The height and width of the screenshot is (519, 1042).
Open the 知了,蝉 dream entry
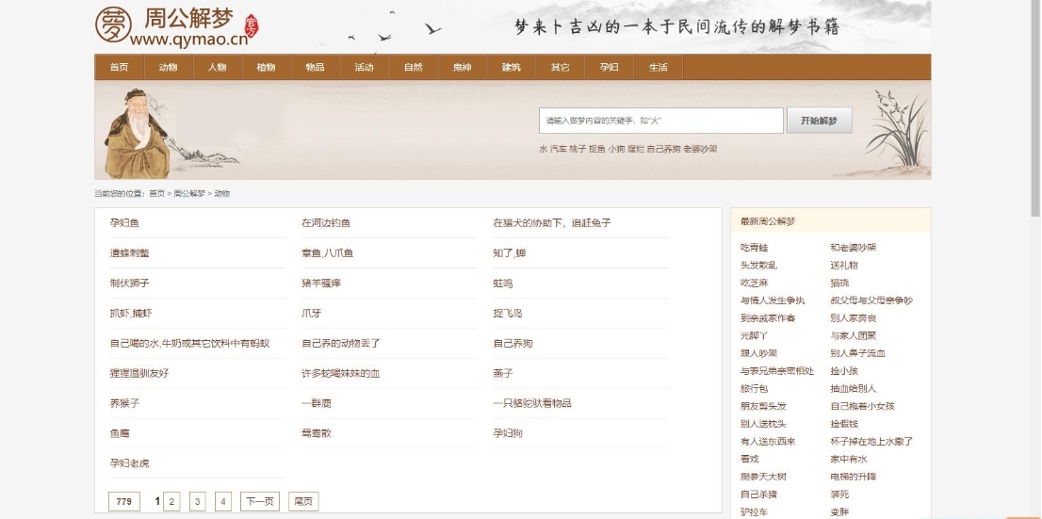(509, 253)
